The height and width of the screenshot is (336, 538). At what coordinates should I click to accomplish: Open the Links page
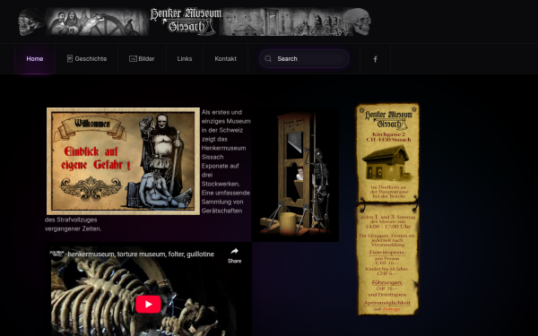tap(185, 58)
